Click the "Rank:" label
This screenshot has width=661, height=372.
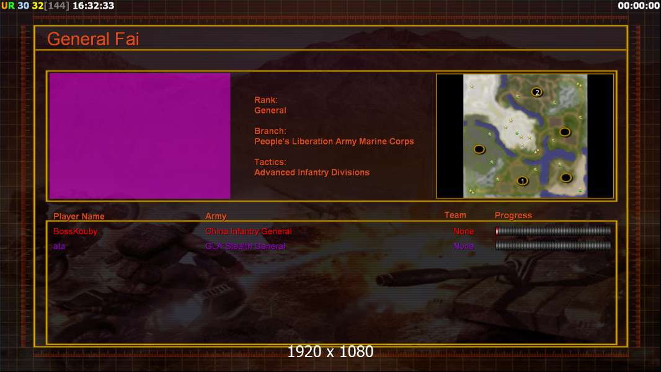pyautogui.click(x=266, y=100)
